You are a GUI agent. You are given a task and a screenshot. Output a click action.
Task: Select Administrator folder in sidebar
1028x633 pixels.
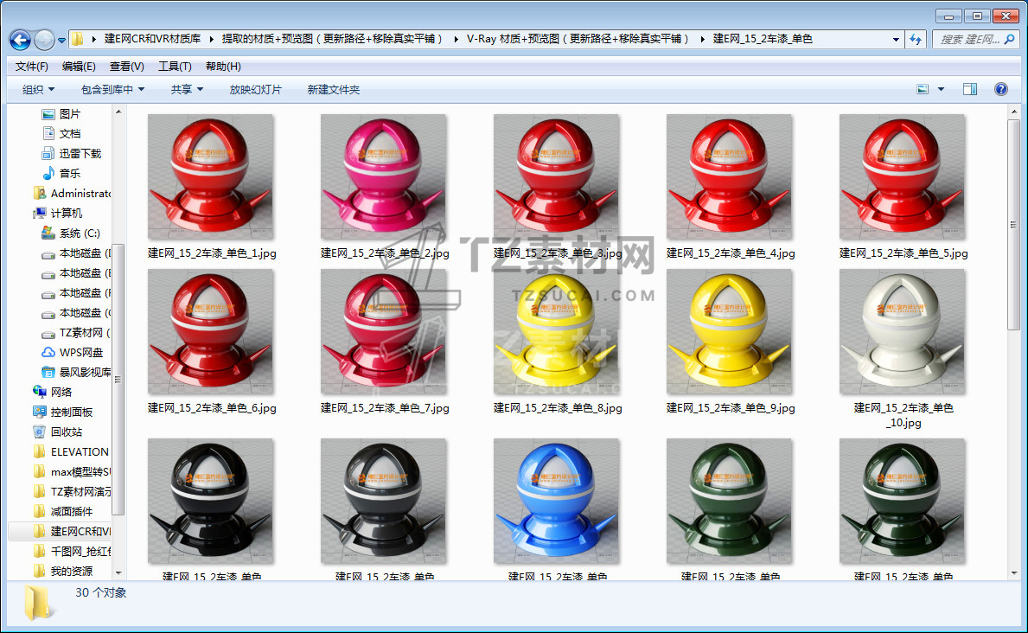tap(72, 194)
